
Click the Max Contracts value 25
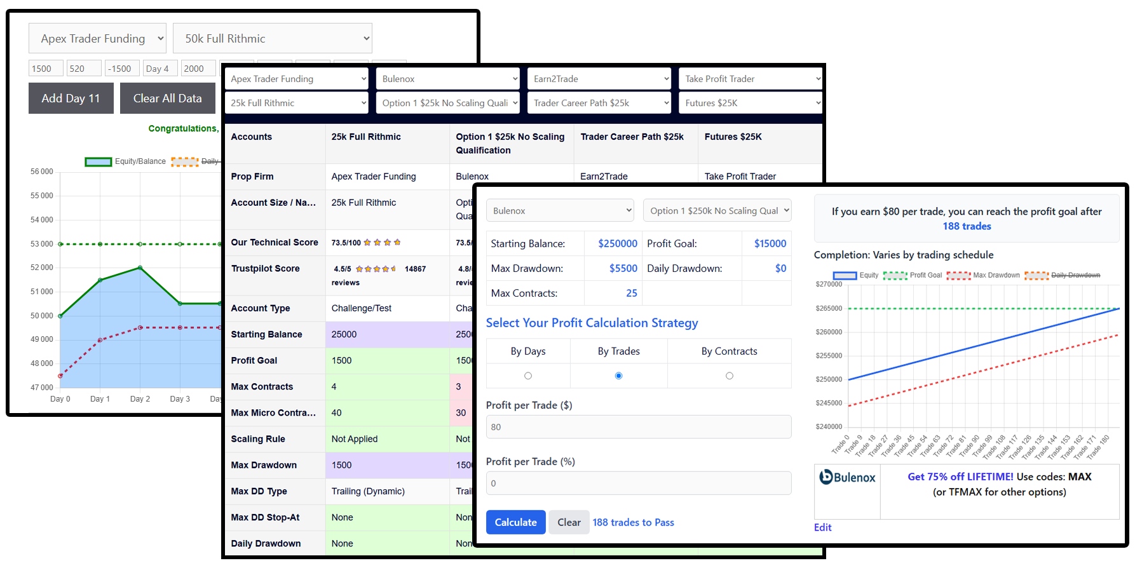coord(632,293)
